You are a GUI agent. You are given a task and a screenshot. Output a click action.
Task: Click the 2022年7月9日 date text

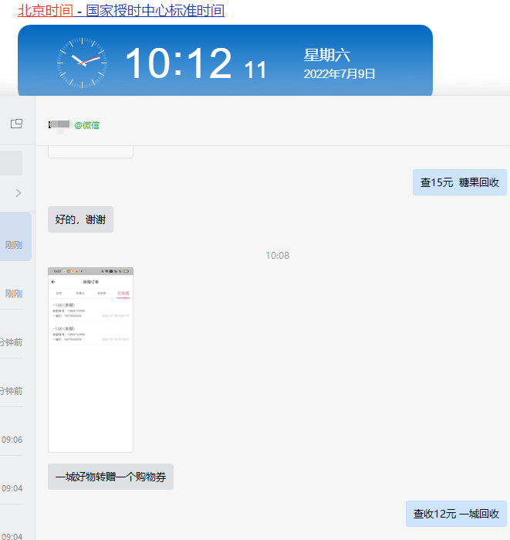coord(339,73)
